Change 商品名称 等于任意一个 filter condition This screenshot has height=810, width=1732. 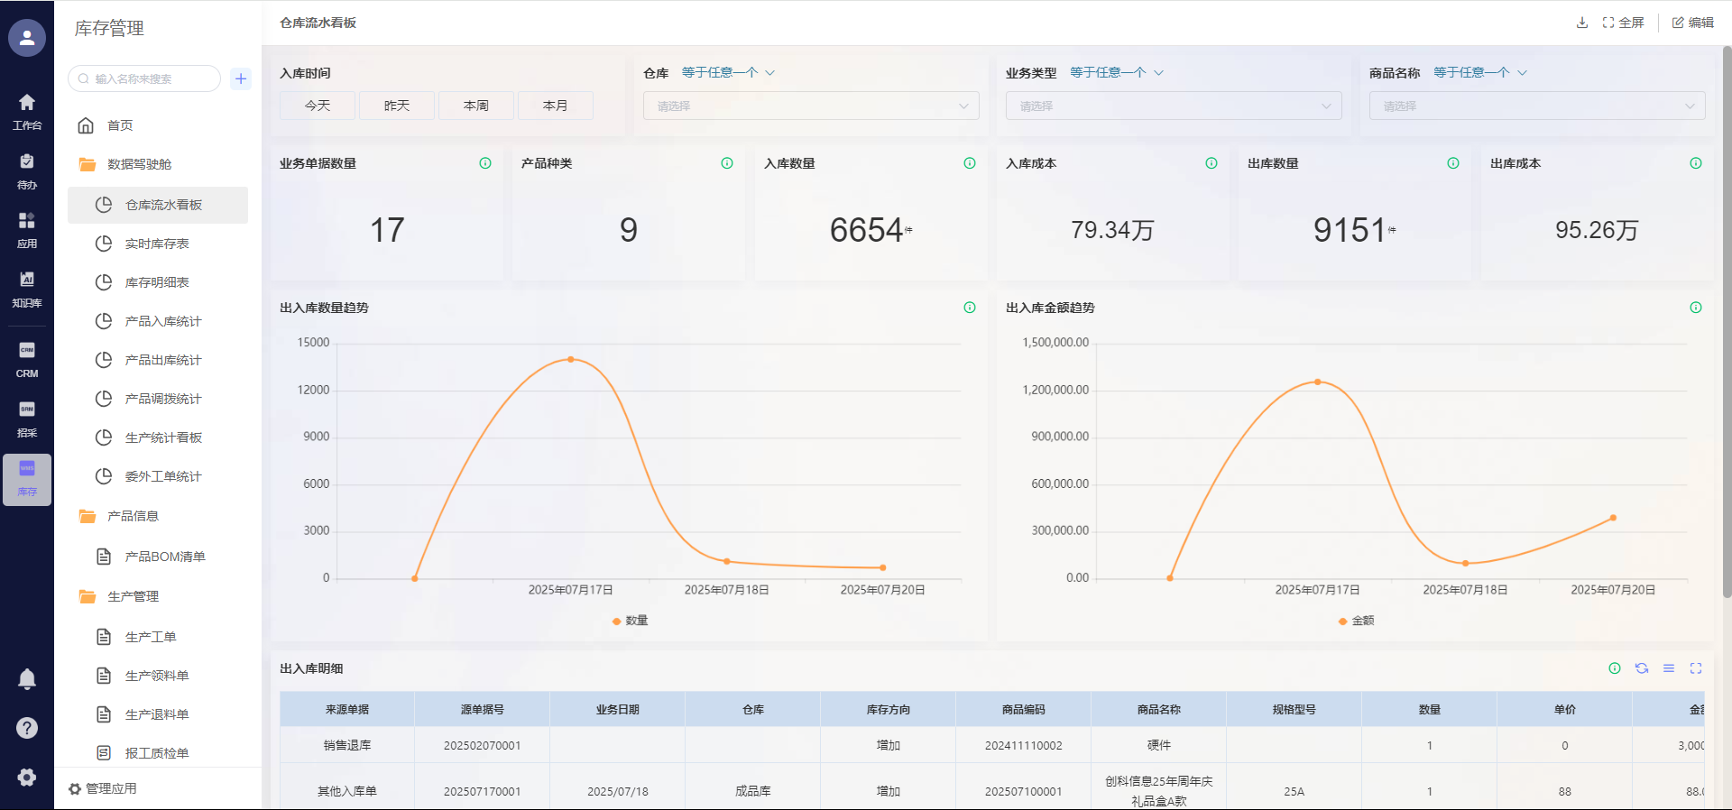1479,72
